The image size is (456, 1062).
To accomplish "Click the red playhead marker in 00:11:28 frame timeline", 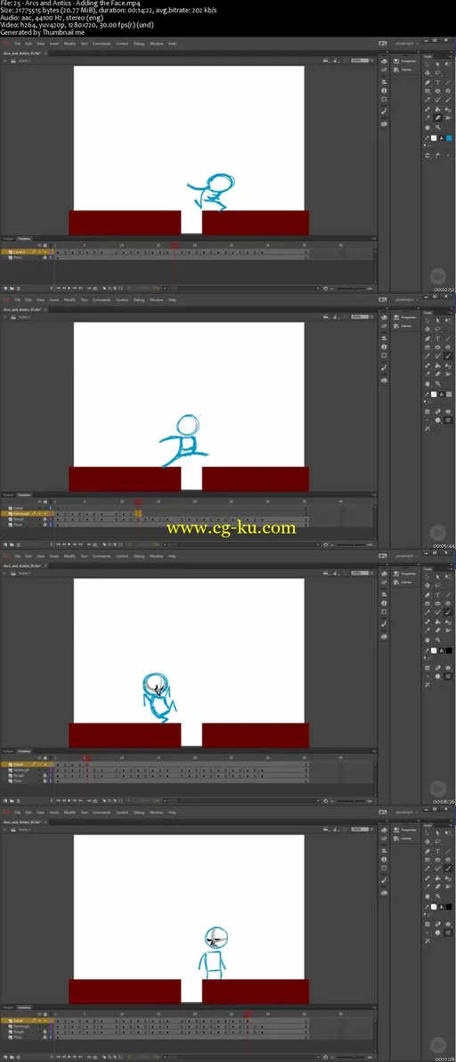I will [247, 1015].
